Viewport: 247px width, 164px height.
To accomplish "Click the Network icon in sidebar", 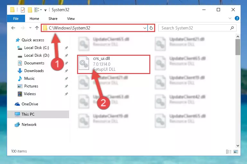I will (17, 125).
